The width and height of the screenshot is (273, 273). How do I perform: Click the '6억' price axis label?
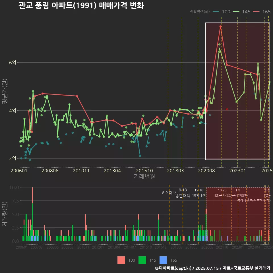click(13, 62)
